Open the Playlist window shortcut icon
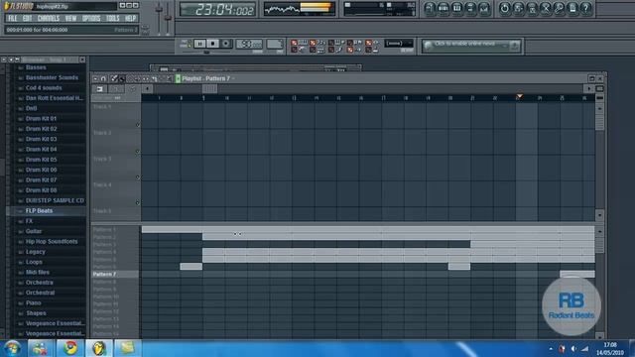The height and width of the screenshot is (357, 635). click(x=430, y=8)
